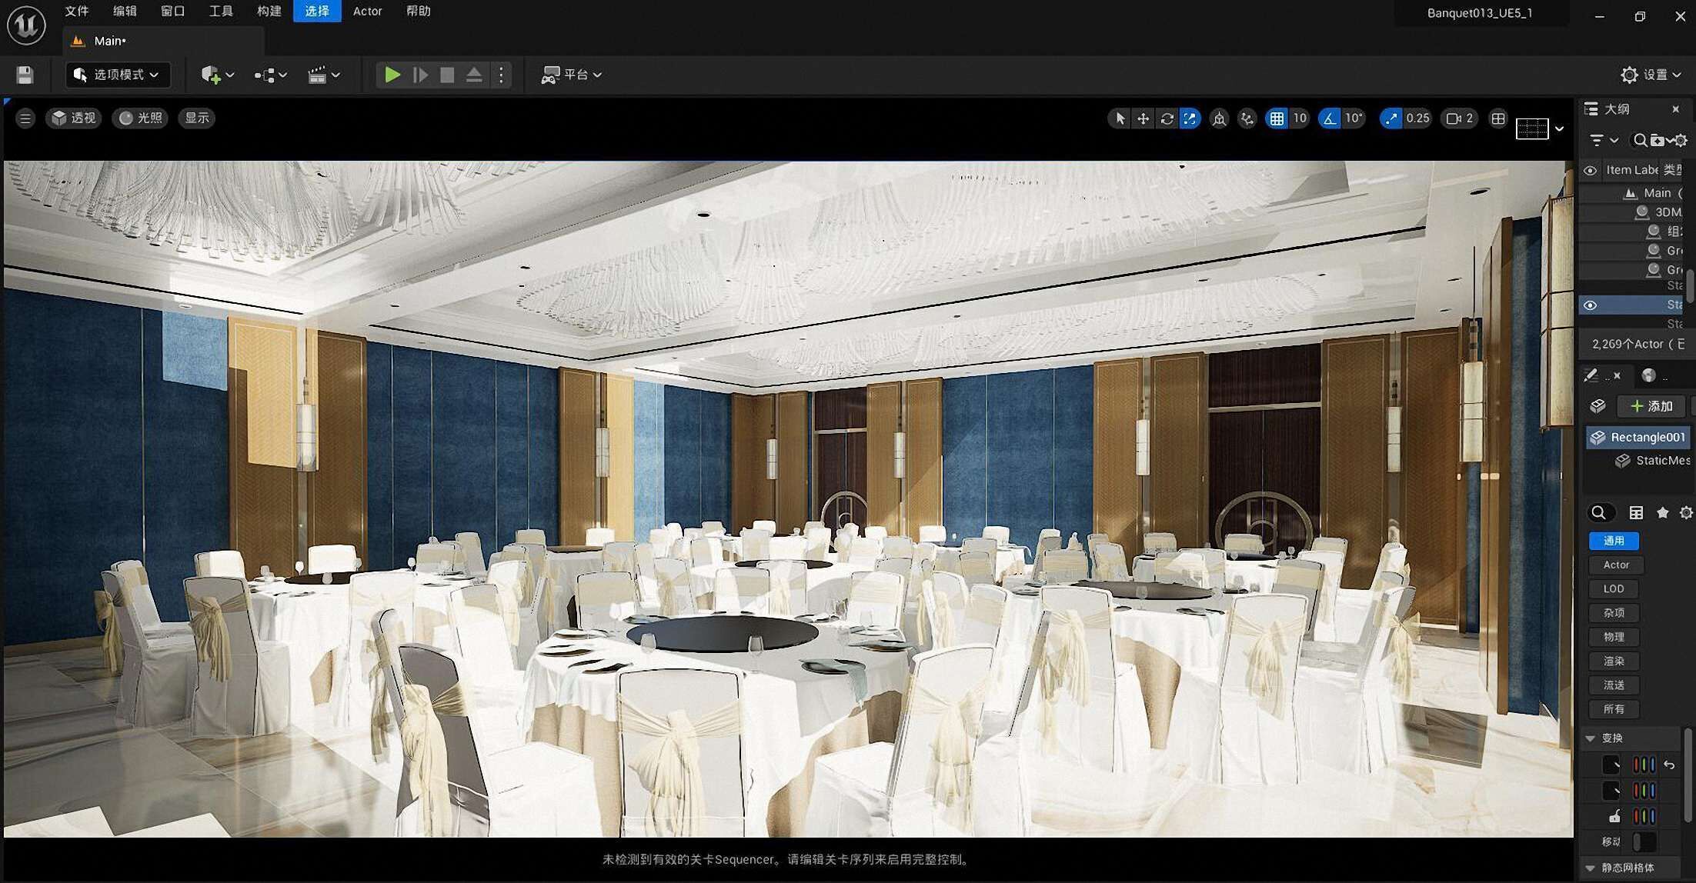The height and width of the screenshot is (883, 1696).
Task: Open outliner filter options
Action: point(1604,140)
